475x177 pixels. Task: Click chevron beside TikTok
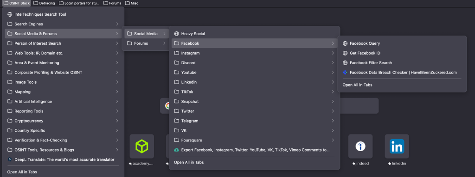click(x=333, y=92)
